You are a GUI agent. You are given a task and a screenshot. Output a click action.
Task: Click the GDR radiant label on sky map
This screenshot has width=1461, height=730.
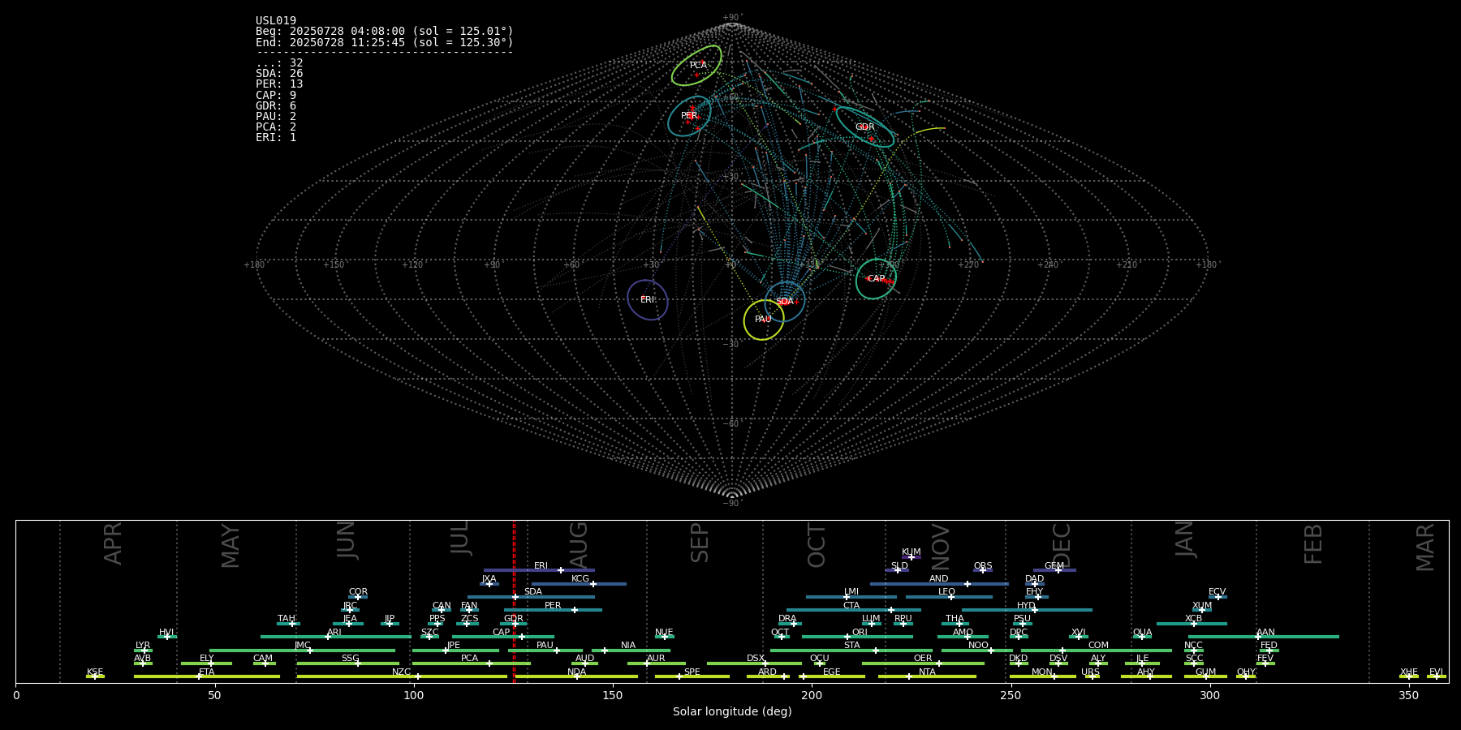[865, 127]
